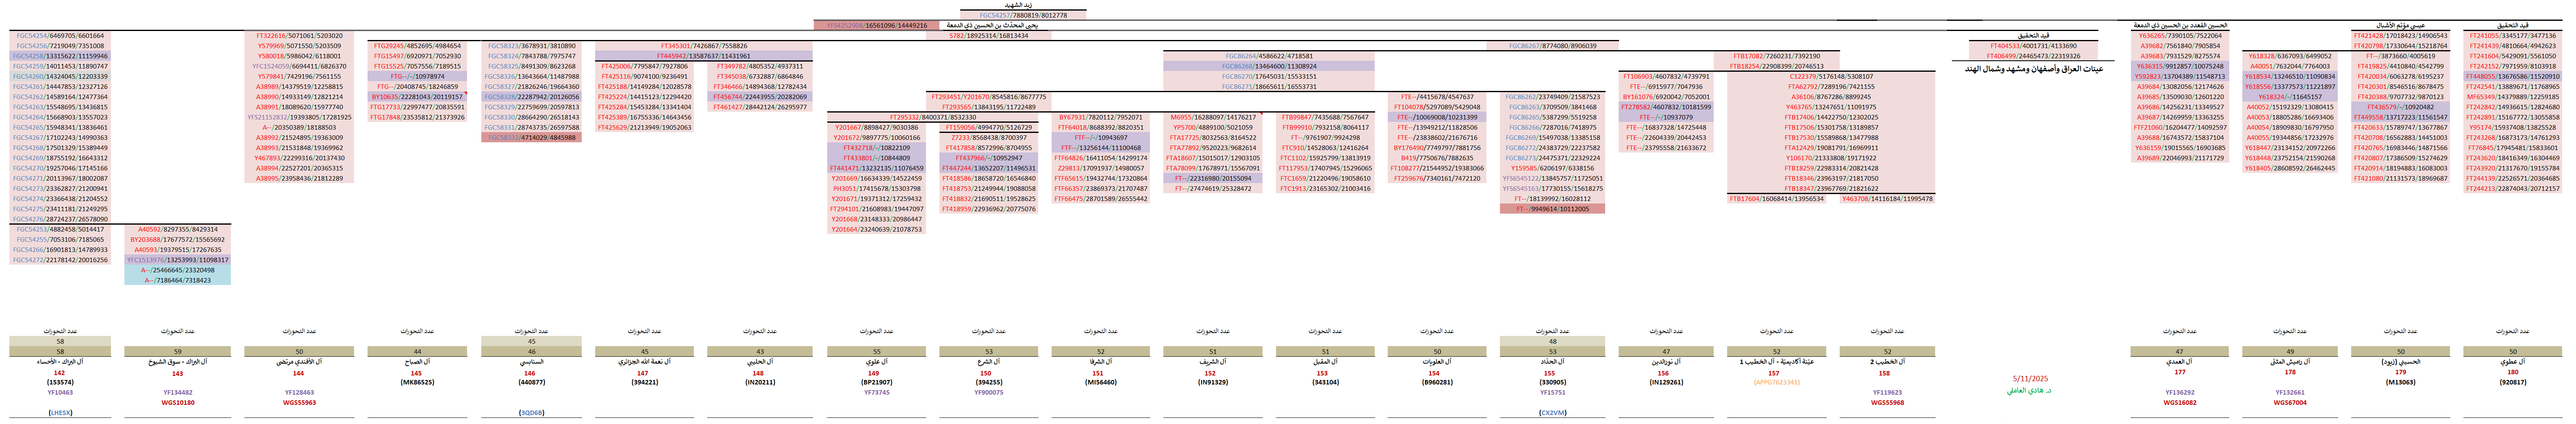The width and height of the screenshot is (2576, 424).
Task: Select the cyan cell A--/25466645/23320498
Action: point(177,270)
